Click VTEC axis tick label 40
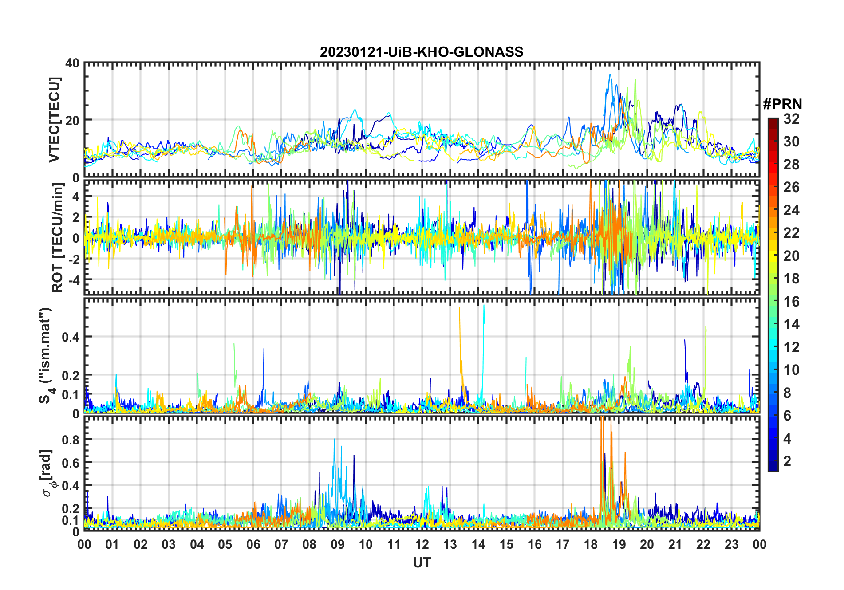844x590 pixels. 72,63
